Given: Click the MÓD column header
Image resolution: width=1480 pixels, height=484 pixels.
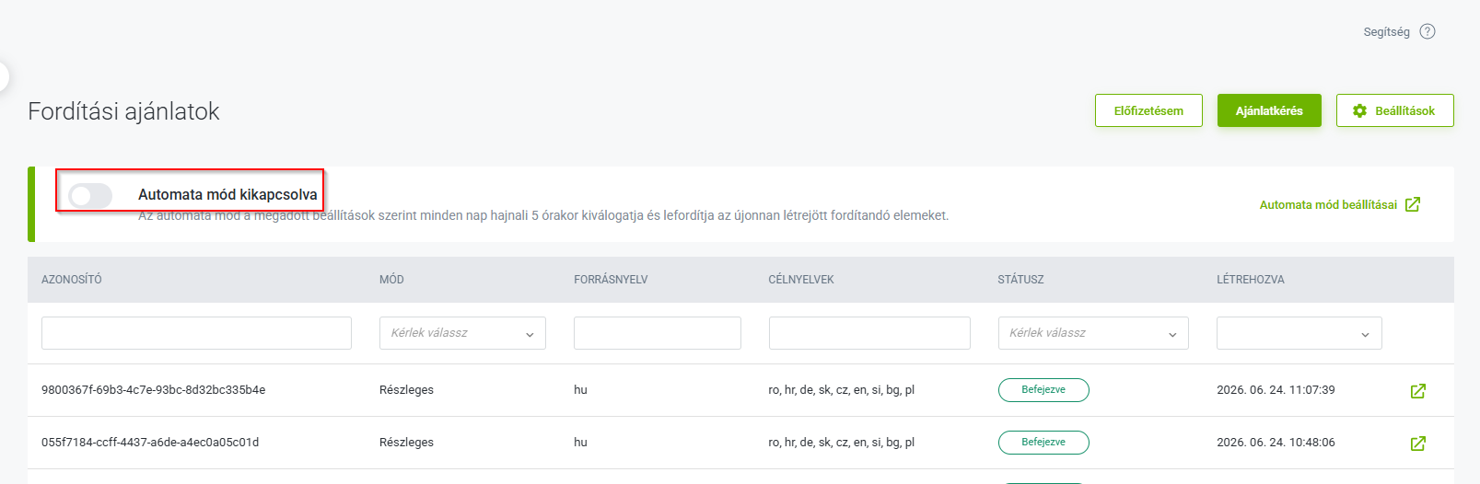Looking at the screenshot, I should click(x=391, y=280).
